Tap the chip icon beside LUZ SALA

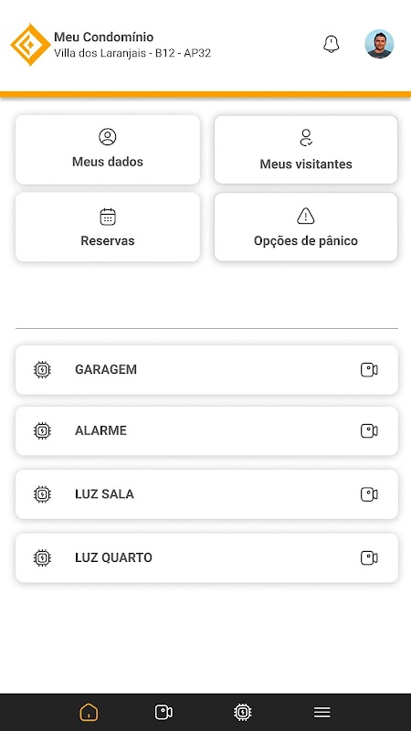pyautogui.click(x=42, y=494)
